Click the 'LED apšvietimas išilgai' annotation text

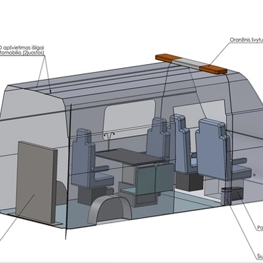point(22,48)
